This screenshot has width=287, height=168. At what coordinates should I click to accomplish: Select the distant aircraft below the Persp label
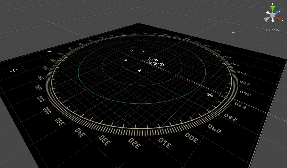pos(233,32)
